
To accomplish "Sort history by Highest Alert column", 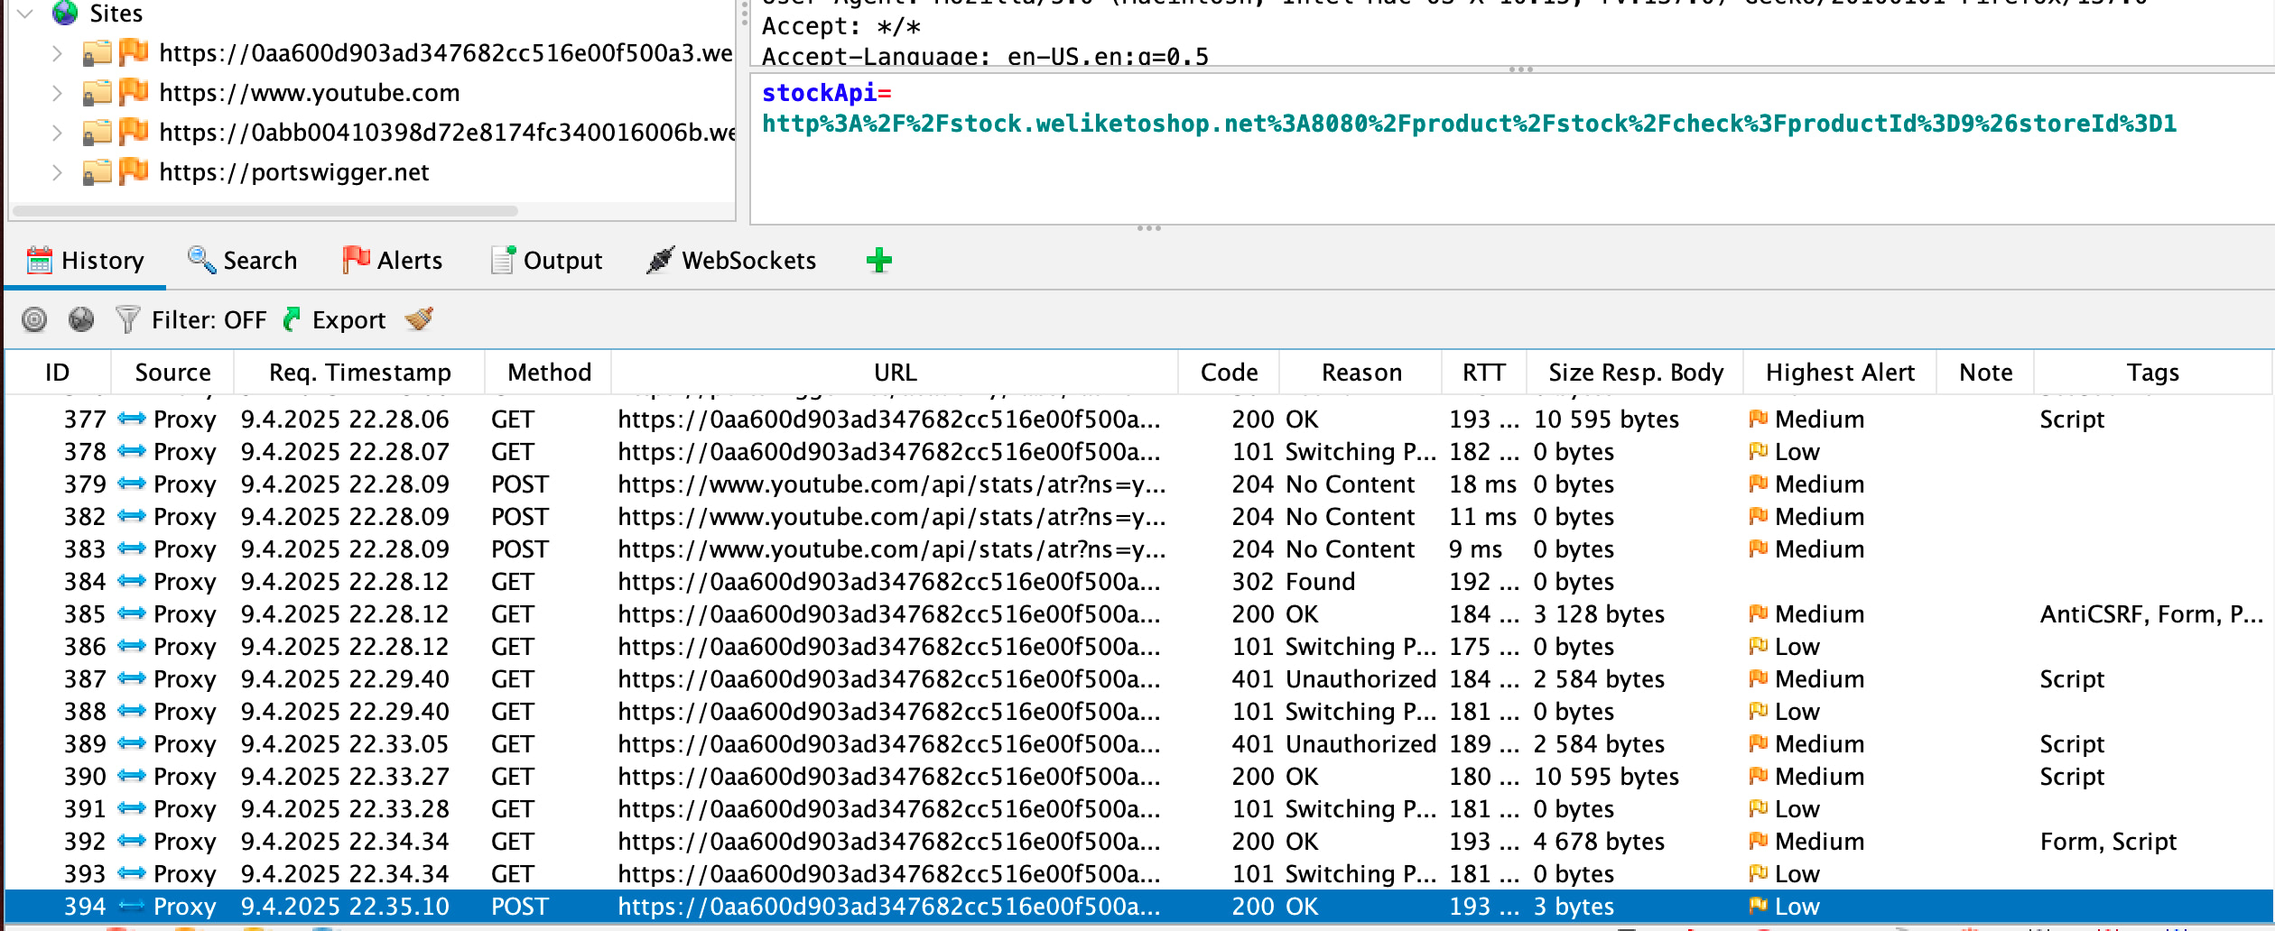I will [x=1839, y=373].
